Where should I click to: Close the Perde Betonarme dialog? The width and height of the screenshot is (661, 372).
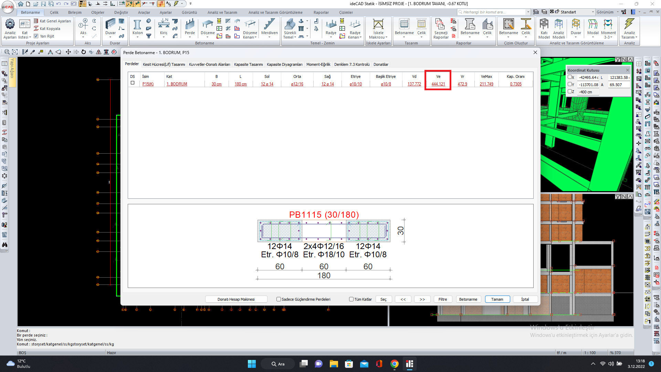click(535, 52)
